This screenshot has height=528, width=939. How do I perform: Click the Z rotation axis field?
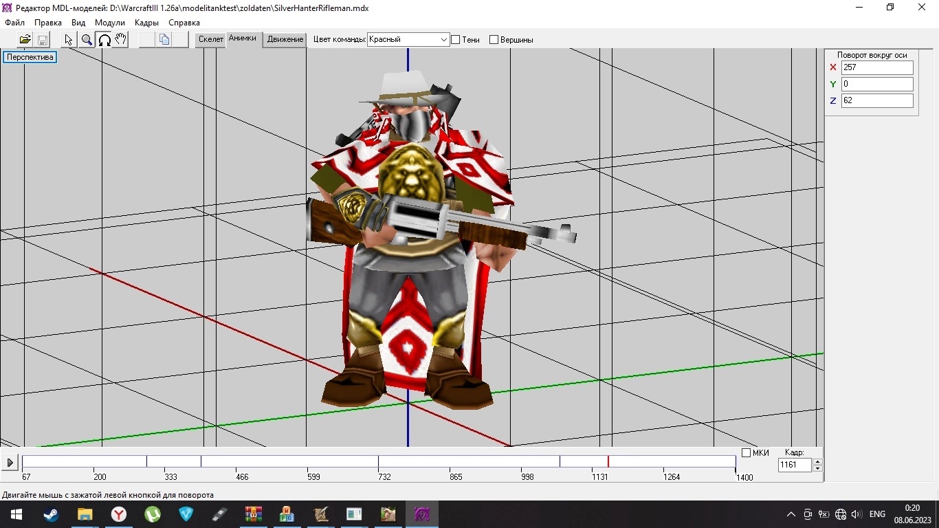877,100
